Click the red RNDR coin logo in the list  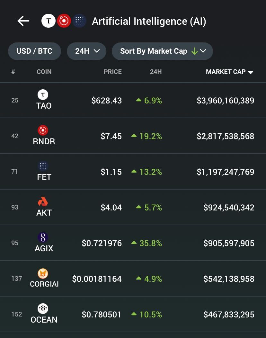43,130
